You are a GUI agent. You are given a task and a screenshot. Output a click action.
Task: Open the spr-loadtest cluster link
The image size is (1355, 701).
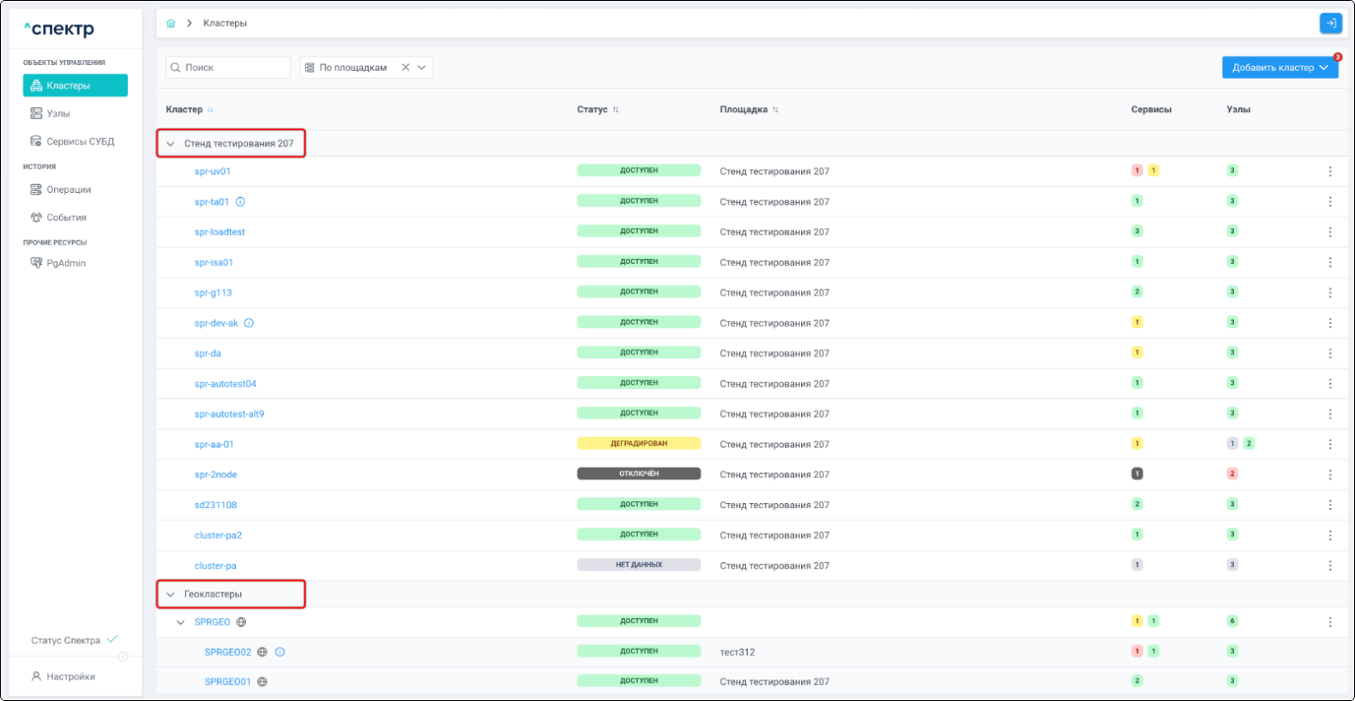click(x=220, y=232)
